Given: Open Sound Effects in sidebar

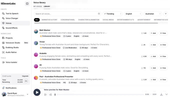Looking at the screenshot, I should (15, 28).
